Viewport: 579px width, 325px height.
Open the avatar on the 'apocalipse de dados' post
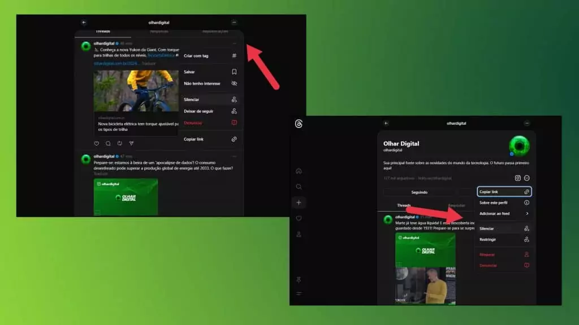(x=86, y=159)
